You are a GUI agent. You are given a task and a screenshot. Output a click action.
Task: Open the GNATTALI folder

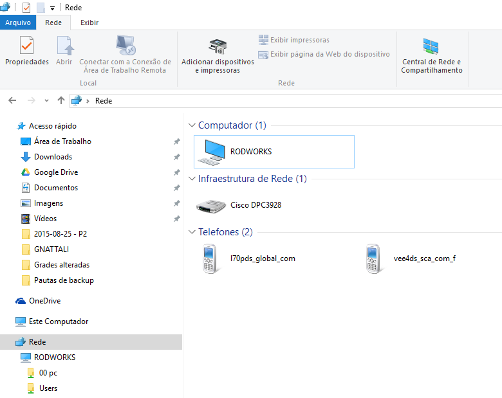(x=45, y=249)
